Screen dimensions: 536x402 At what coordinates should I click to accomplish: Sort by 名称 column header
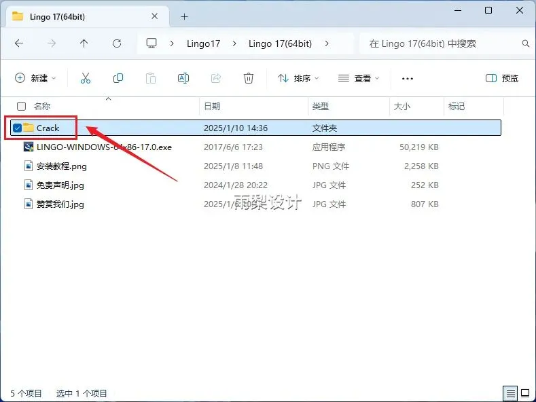pos(42,107)
